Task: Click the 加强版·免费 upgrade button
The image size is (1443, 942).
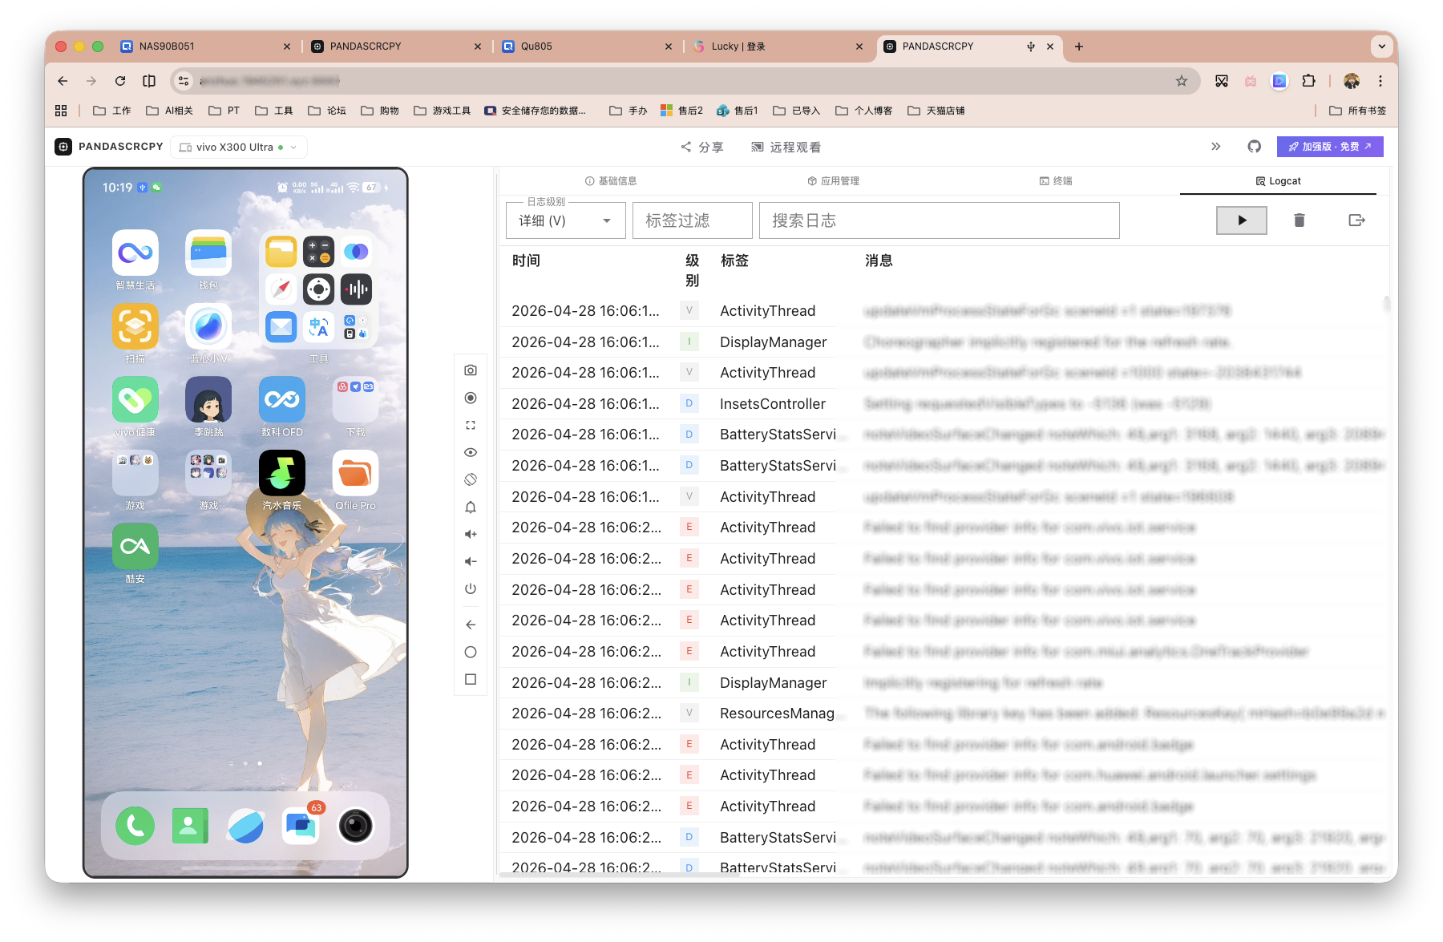Action: point(1329,147)
